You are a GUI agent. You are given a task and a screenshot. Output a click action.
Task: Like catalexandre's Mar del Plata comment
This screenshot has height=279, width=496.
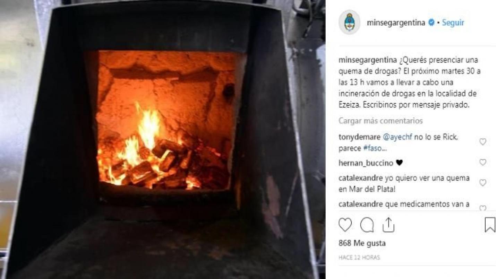(482, 183)
